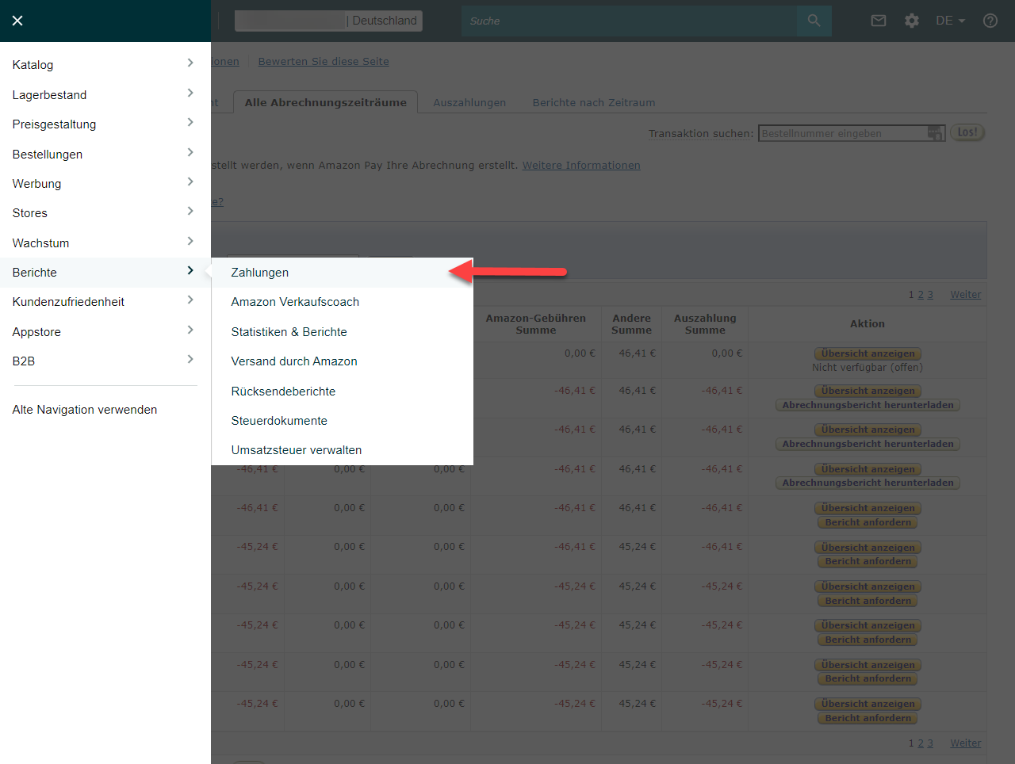The height and width of the screenshot is (764, 1015).
Task: Go to page 2 in bottom pagination
Action: 921,743
